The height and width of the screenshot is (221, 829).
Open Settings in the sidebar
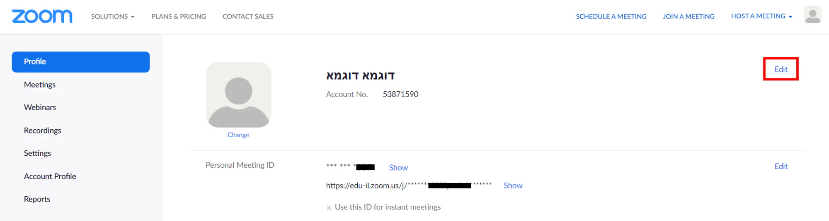click(x=37, y=153)
